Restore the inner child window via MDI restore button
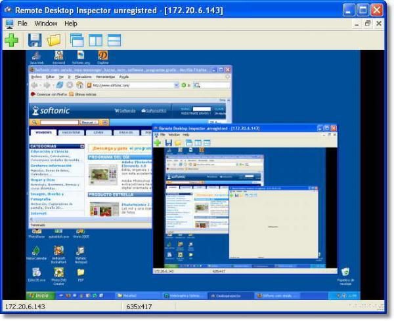This screenshot has height=321, width=394. (368, 24)
